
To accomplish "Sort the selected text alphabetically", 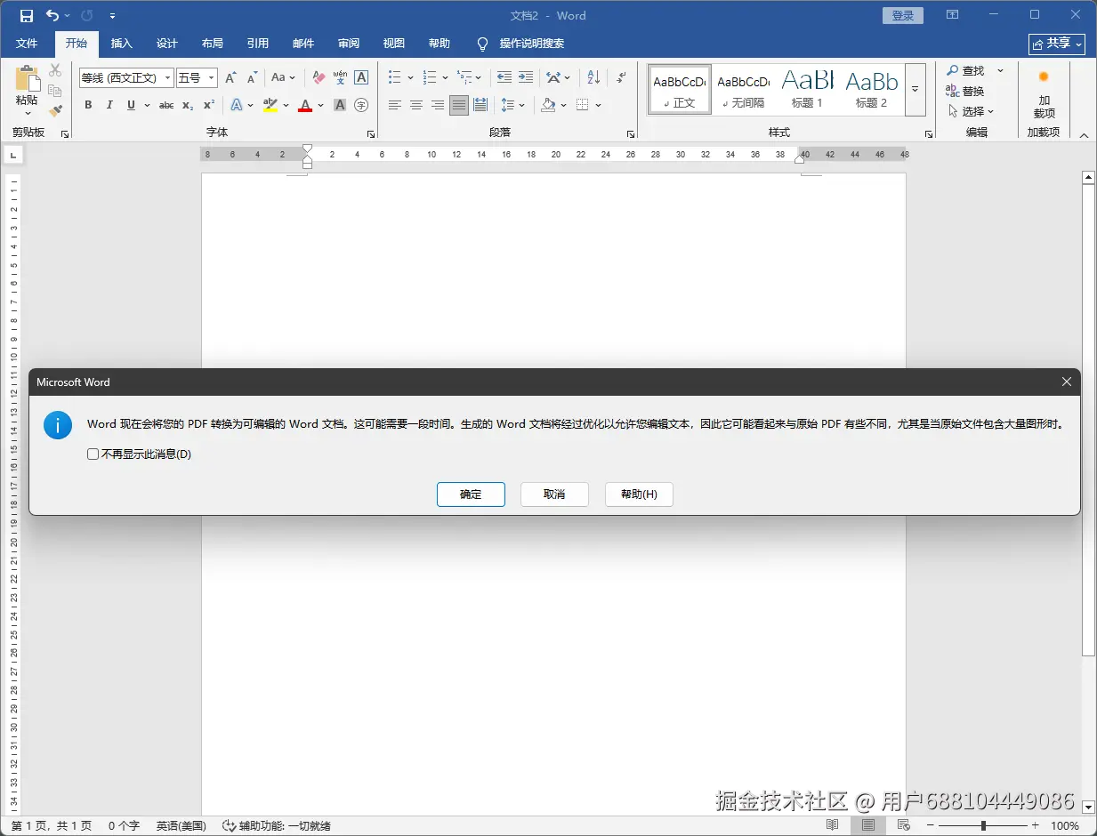I will click(592, 77).
